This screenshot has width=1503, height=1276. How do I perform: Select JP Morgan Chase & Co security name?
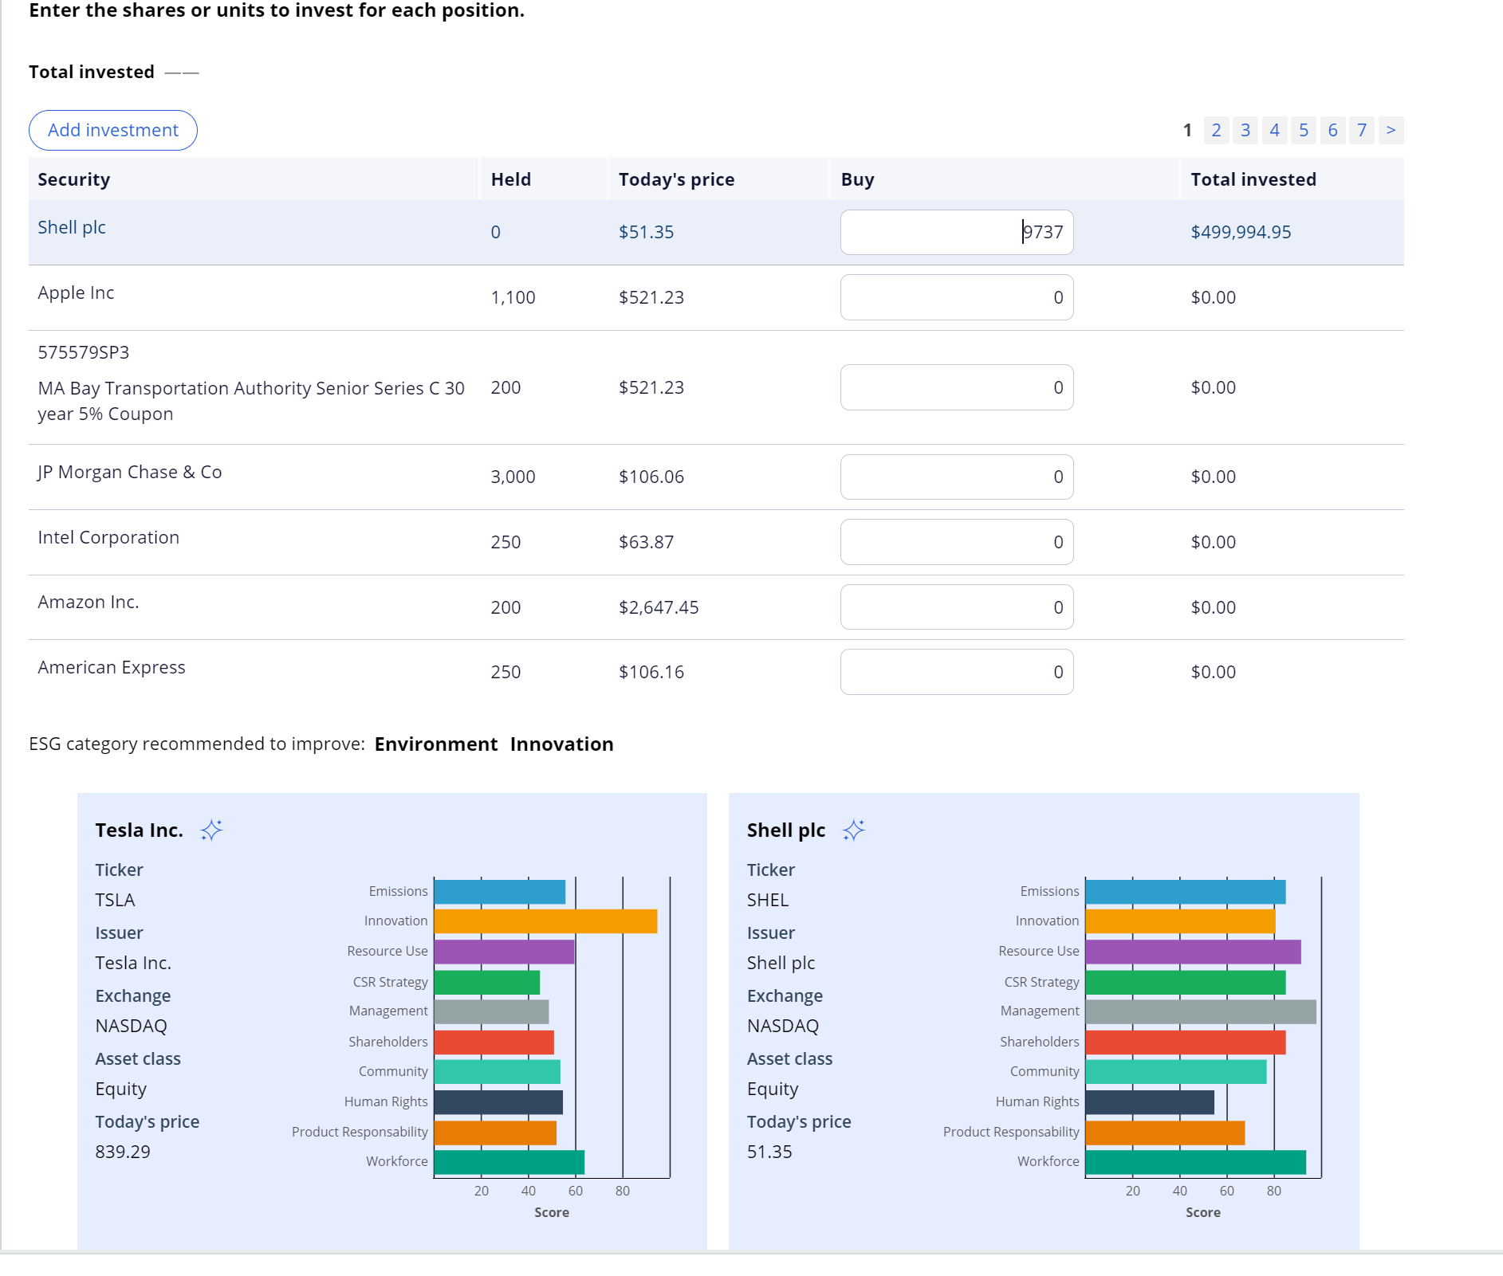click(129, 472)
